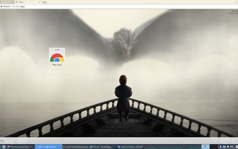Open the system menu button in taskbar
Screen dimensions: 238x149
(4, 147)
